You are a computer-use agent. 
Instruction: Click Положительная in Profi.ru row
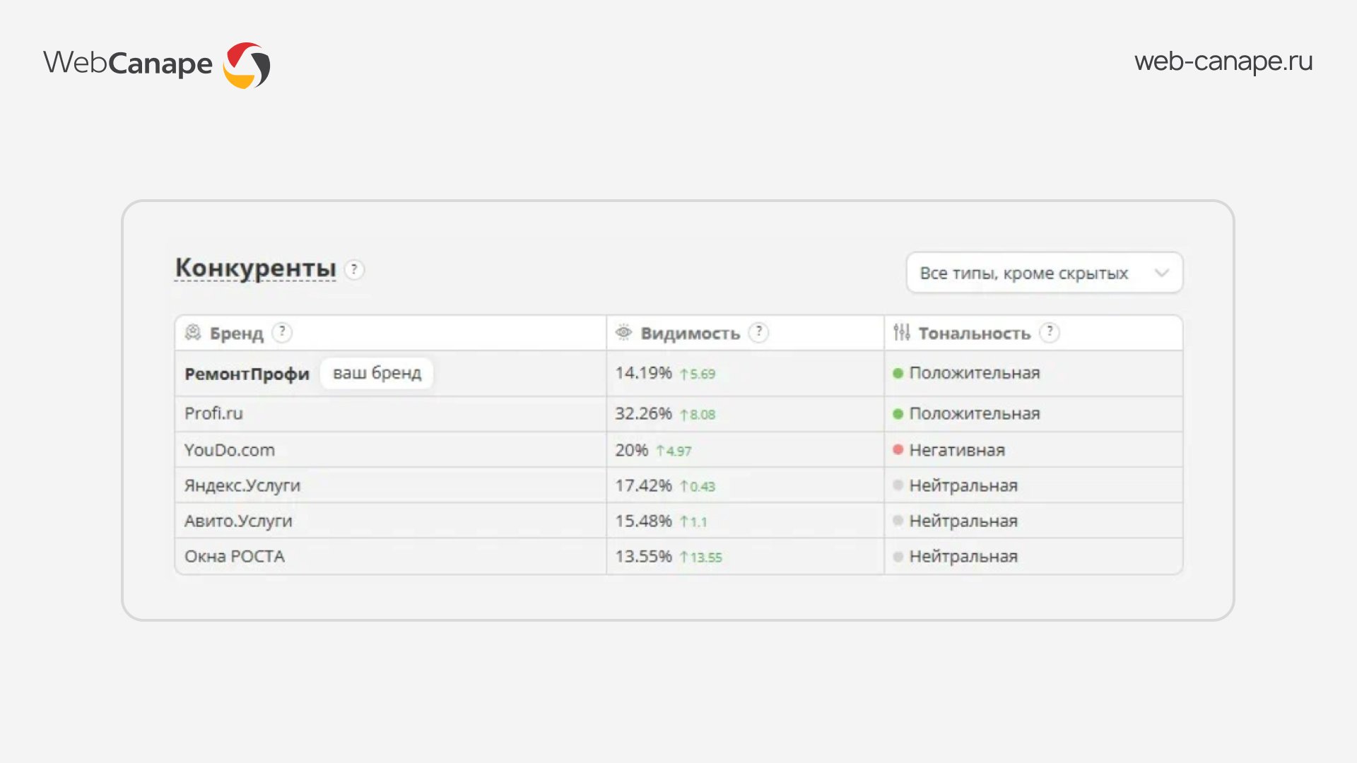(975, 414)
